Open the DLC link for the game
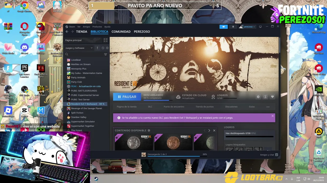This screenshot has width=327, height=183. click(x=150, y=107)
